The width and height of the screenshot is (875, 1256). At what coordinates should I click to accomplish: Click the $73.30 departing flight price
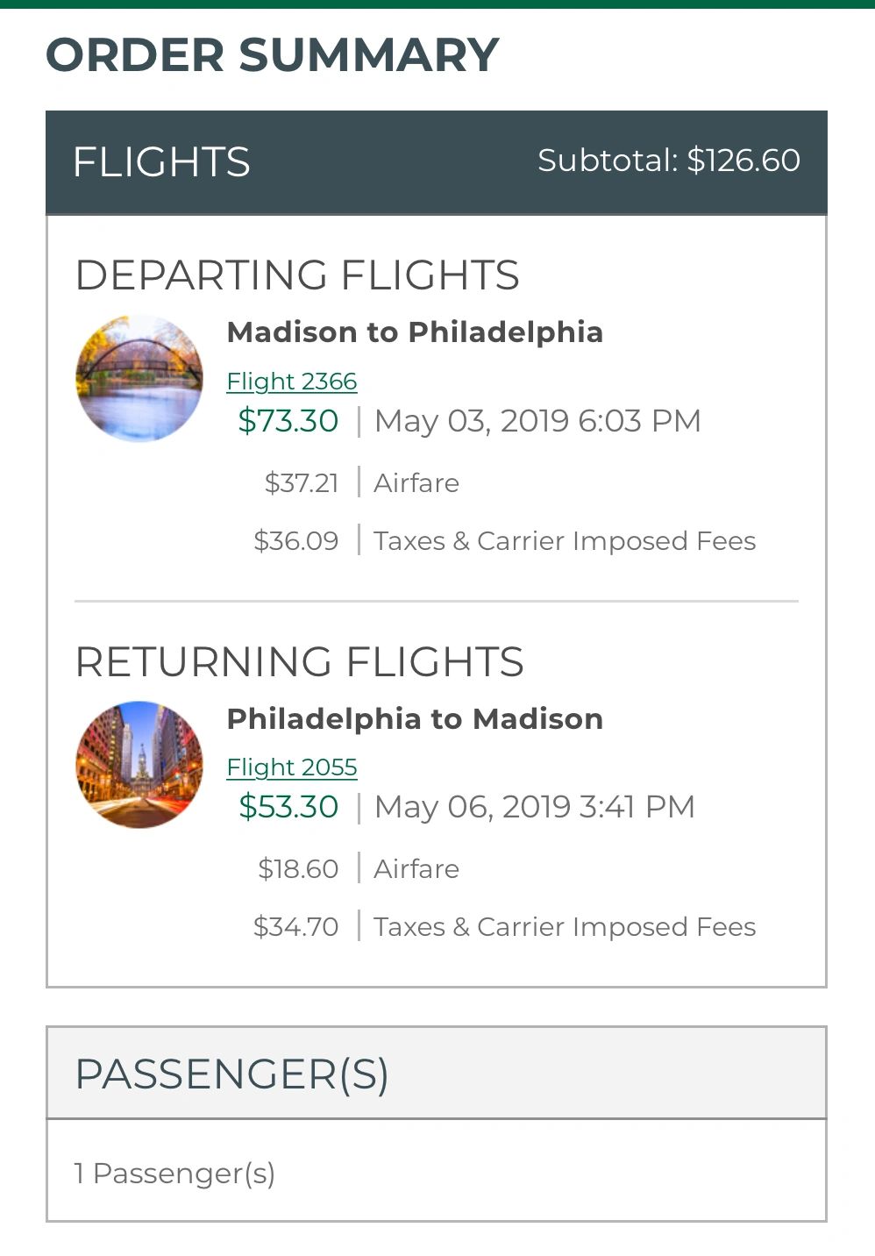coord(288,421)
